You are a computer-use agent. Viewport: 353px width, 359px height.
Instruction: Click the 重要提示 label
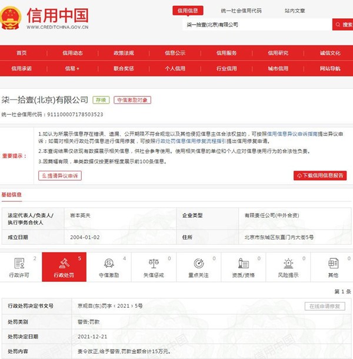[x=14, y=156]
